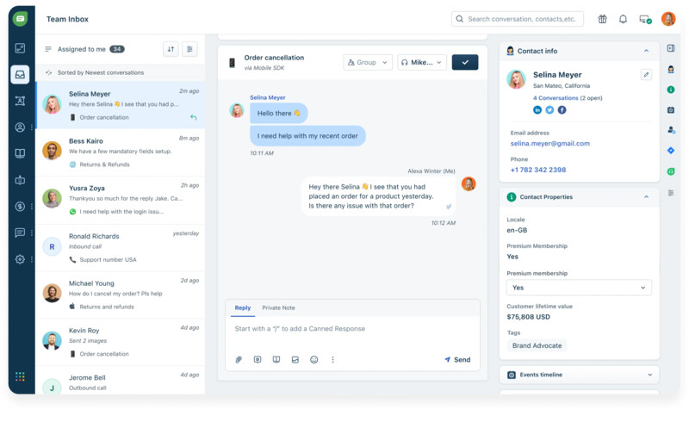This screenshot has width=689, height=422.
Task: Open the Settings gear in sidebar
Action: pyautogui.click(x=20, y=259)
